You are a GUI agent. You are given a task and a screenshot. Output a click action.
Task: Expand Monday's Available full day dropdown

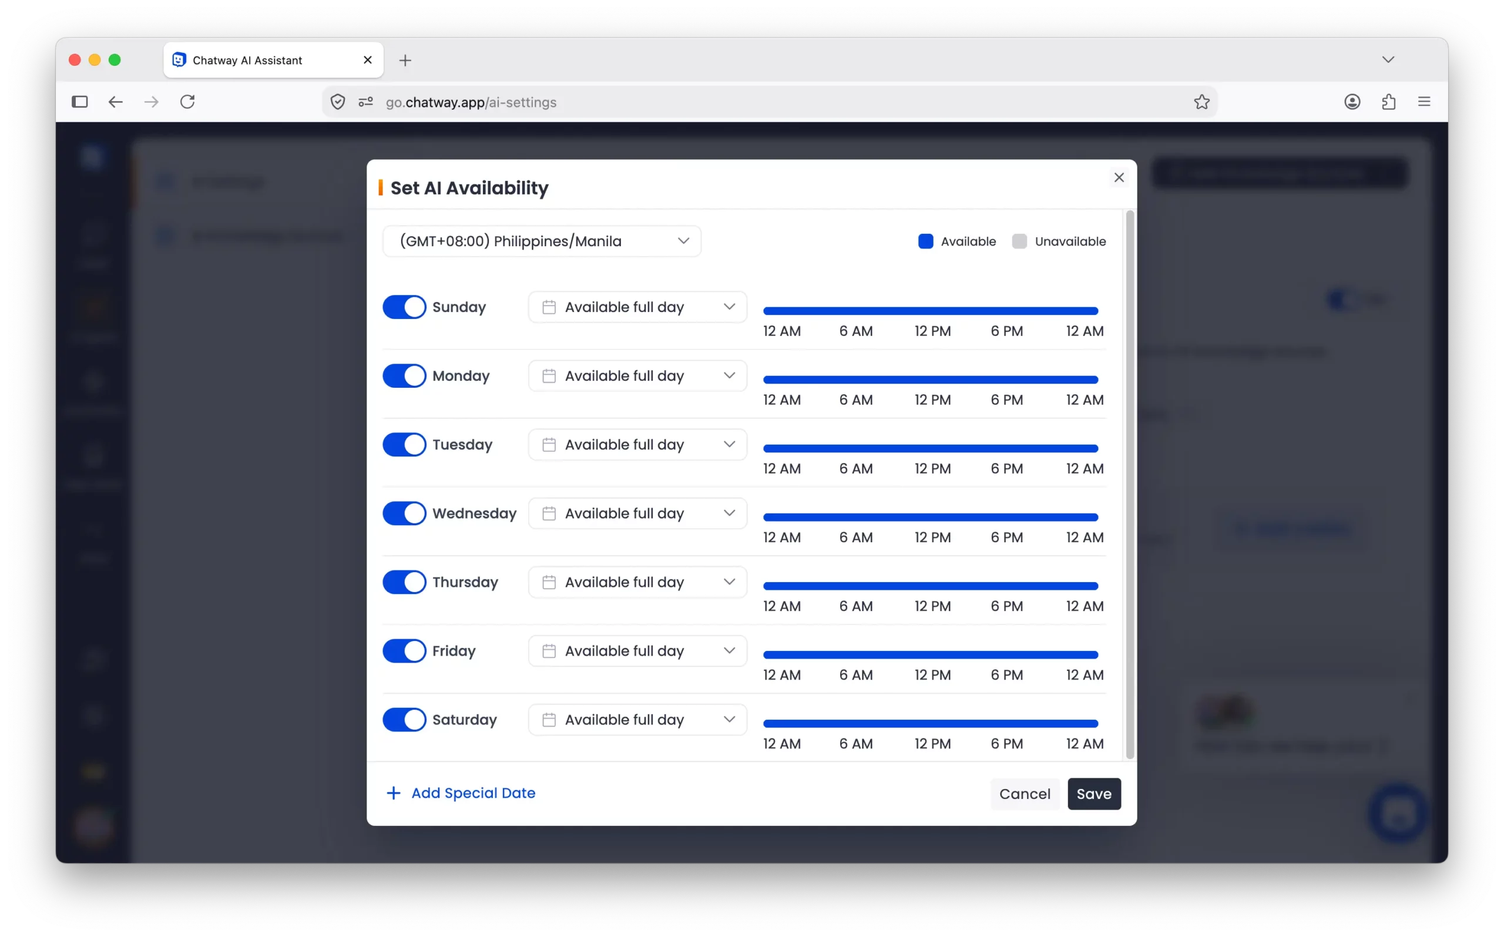[637, 375]
